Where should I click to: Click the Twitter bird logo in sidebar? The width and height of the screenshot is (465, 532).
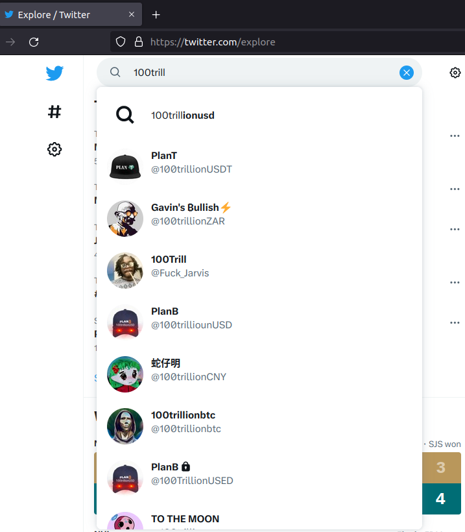coord(54,73)
